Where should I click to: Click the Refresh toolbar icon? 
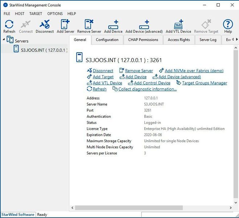coord(9,25)
